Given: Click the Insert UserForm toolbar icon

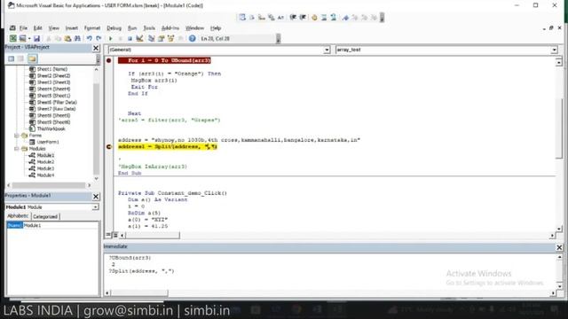Looking at the screenshot, I should [x=22, y=38].
